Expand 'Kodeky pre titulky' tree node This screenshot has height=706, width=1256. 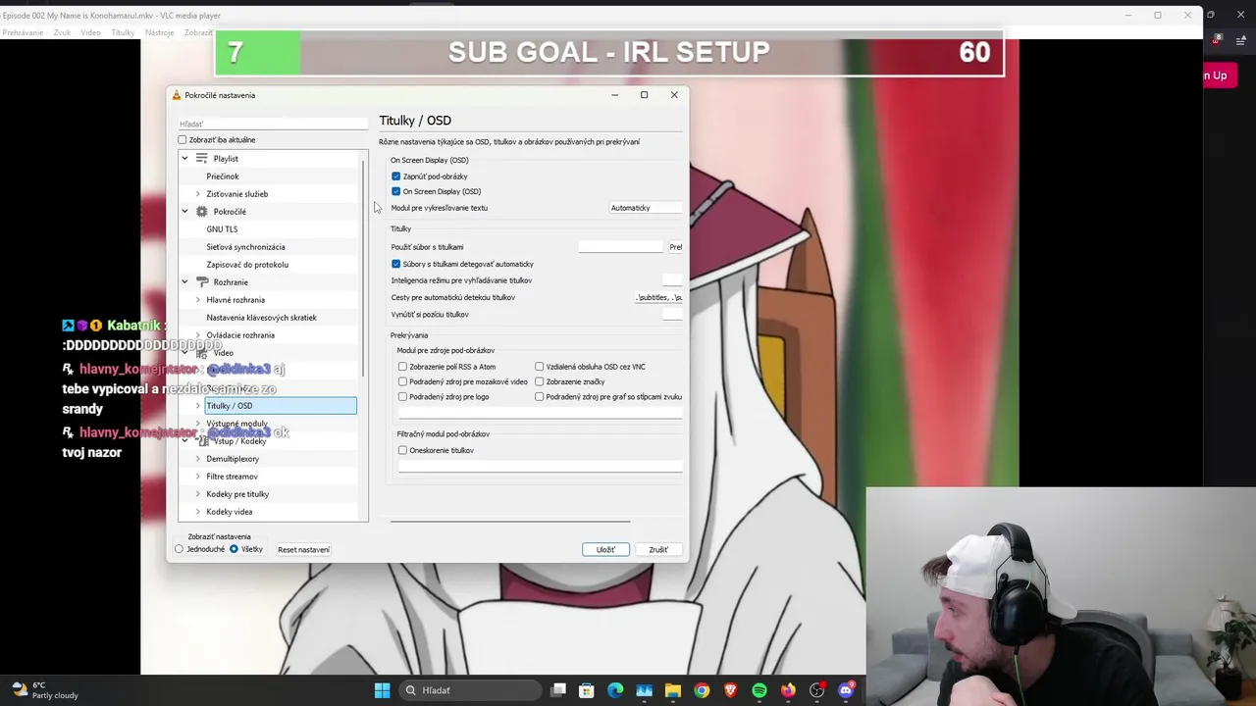coord(198,494)
